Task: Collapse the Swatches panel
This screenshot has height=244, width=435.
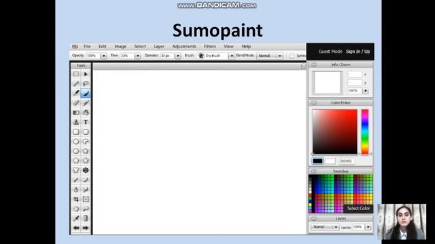Action: pos(314,171)
